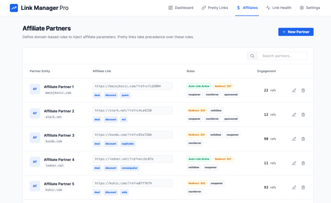Focus the Search partners input field

pyautogui.click(x=282, y=56)
